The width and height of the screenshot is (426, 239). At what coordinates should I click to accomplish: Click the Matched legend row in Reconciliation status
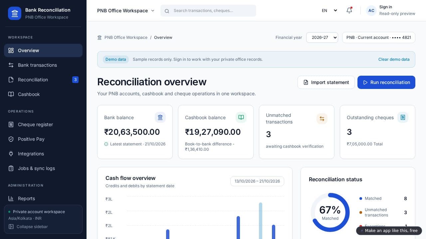click(x=383, y=199)
